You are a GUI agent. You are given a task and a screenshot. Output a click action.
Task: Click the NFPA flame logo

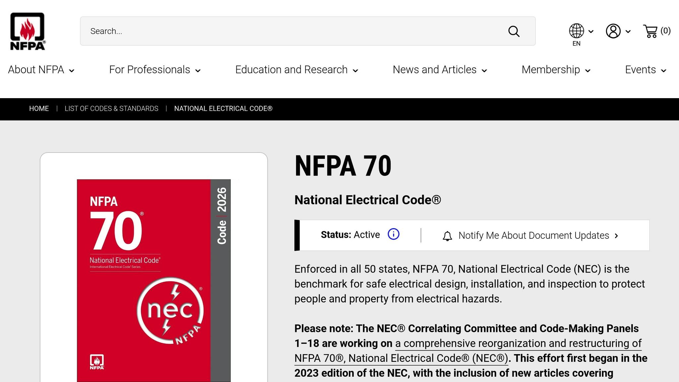pos(28,31)
